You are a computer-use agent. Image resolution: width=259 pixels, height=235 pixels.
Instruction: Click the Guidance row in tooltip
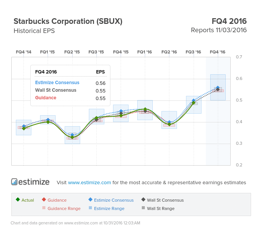point(70,98)
